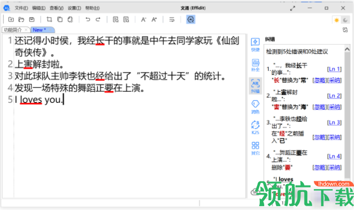Jump to Ln 3 error link
Screen dimensions: 354x210
[x=334, y=123]
